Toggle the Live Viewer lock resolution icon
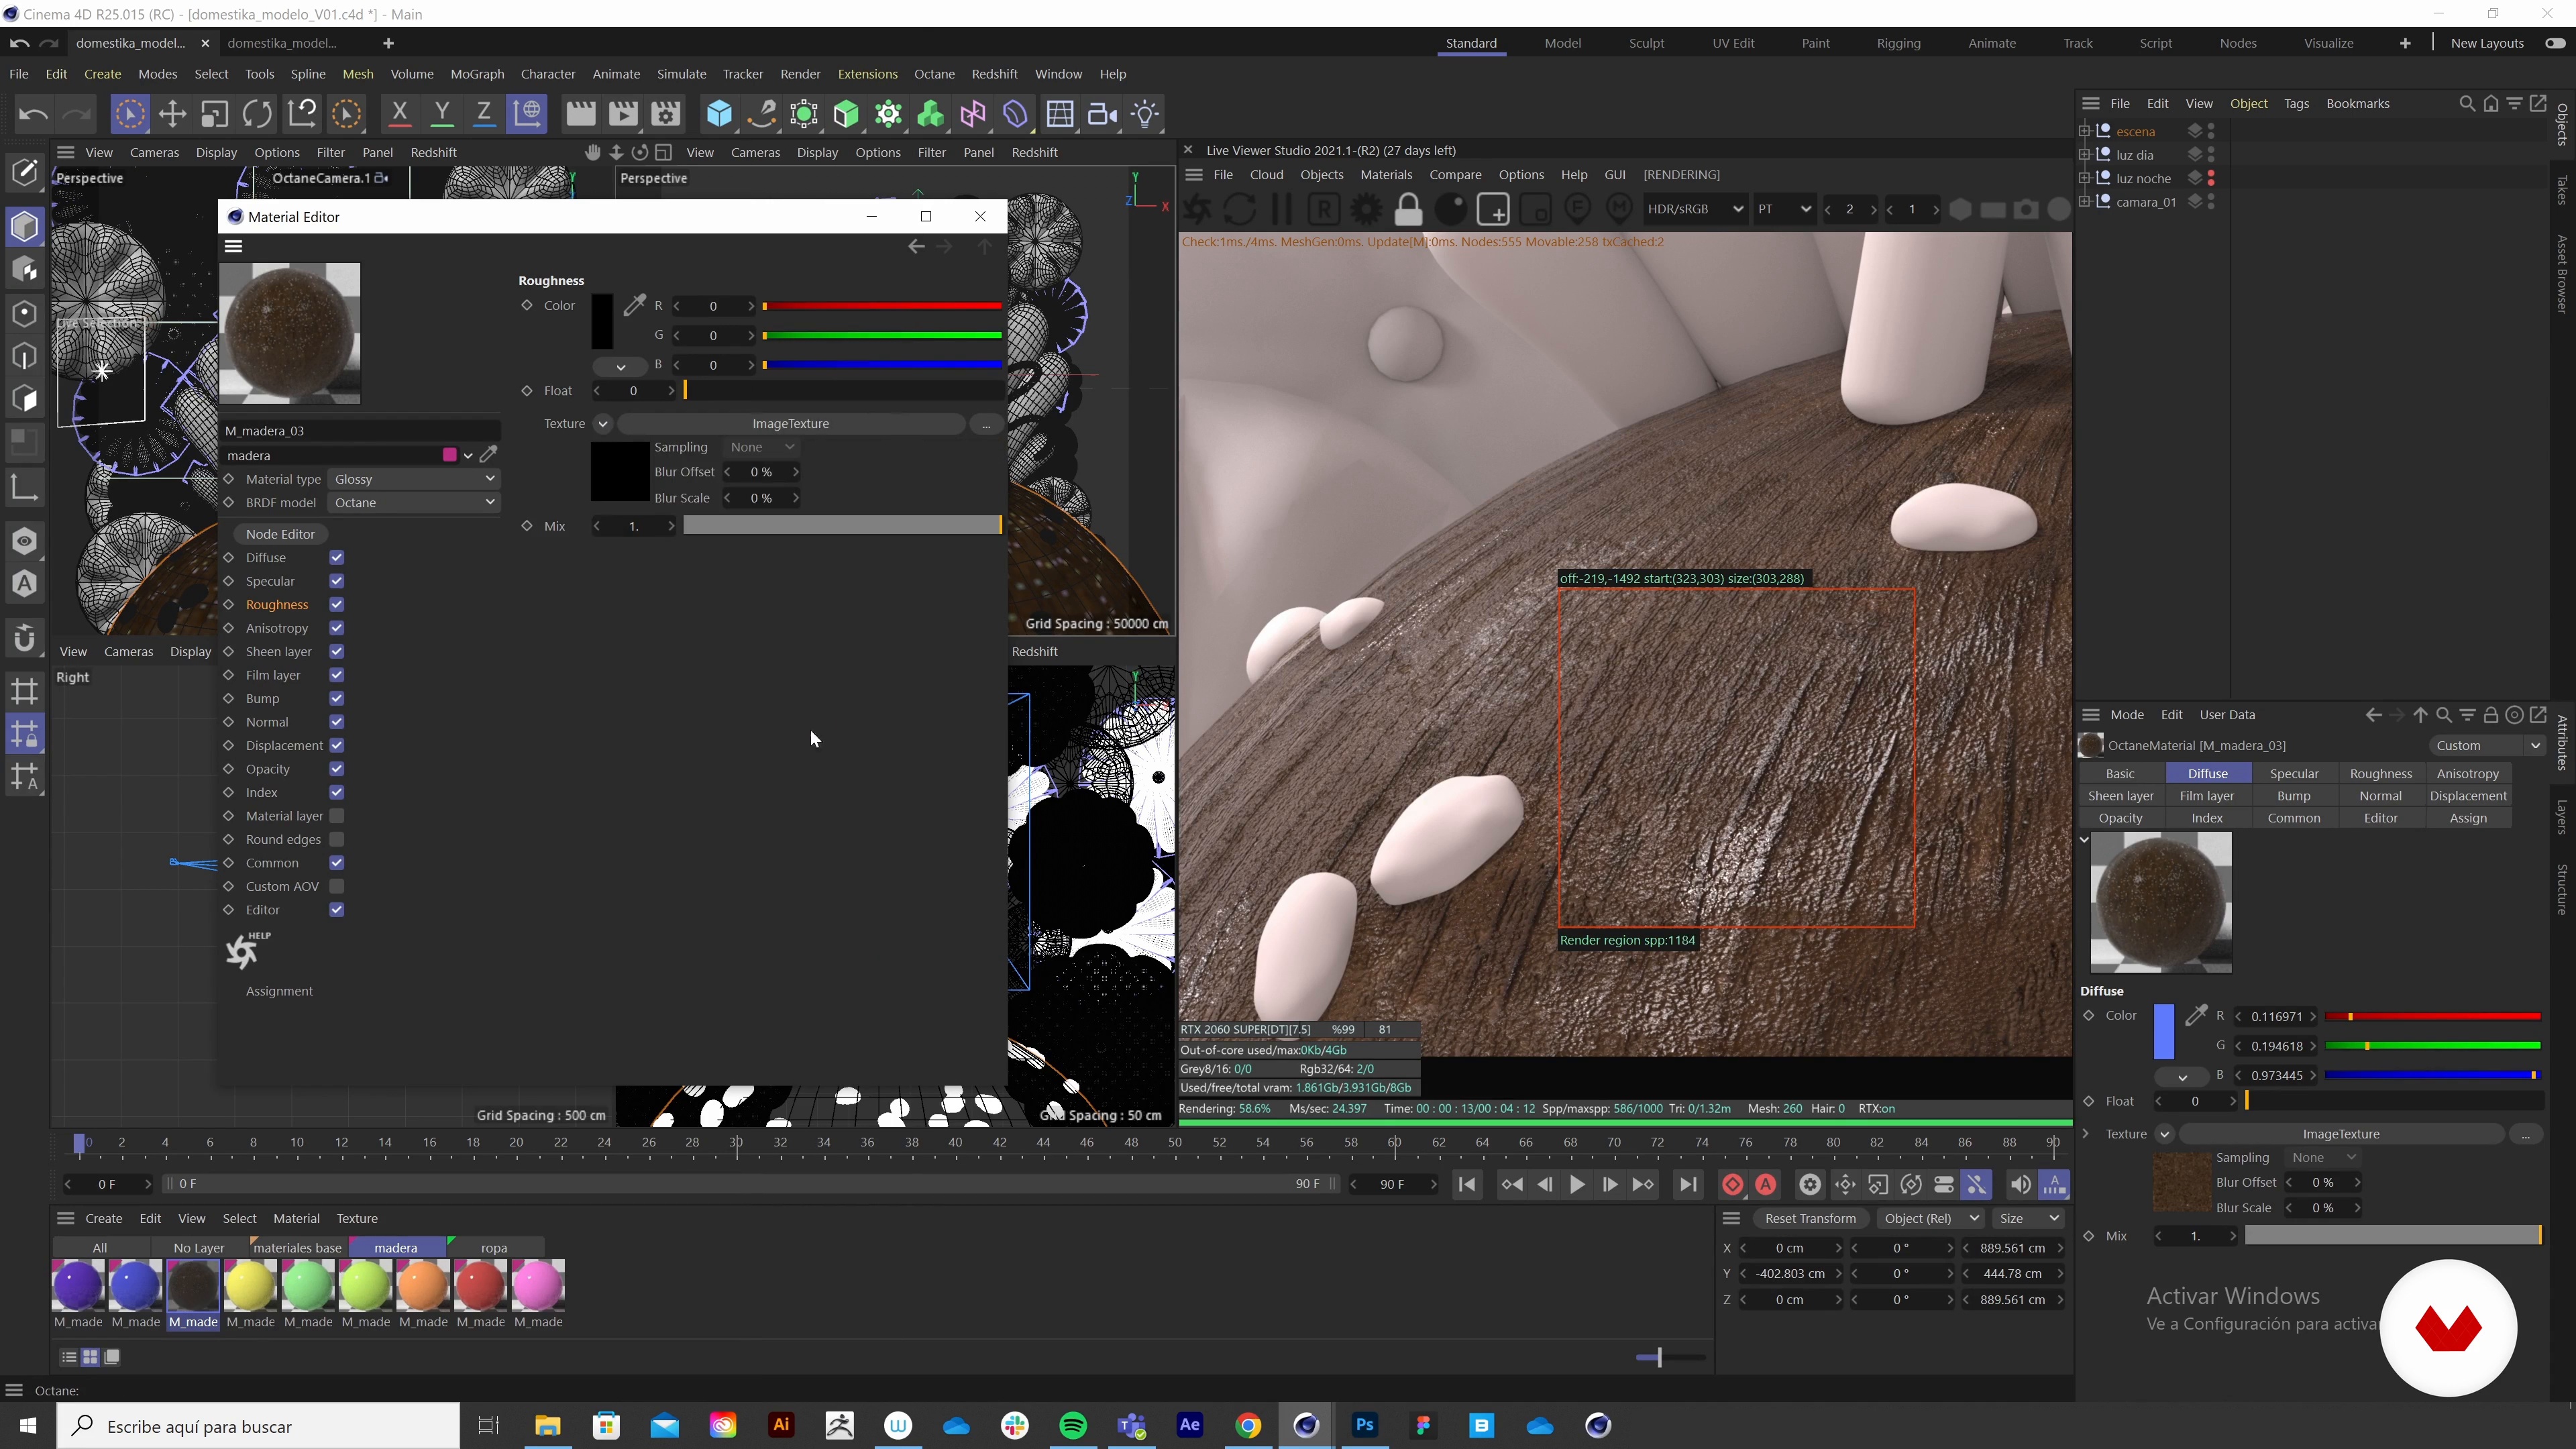This screenshot has width=2576, height=1449. (1408, 209)
